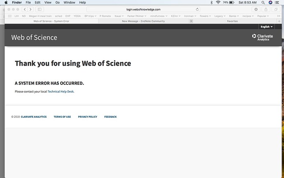The height and width of the screenshot is (178, 284).
Task: Open the View menu
Action: [48, 2]
